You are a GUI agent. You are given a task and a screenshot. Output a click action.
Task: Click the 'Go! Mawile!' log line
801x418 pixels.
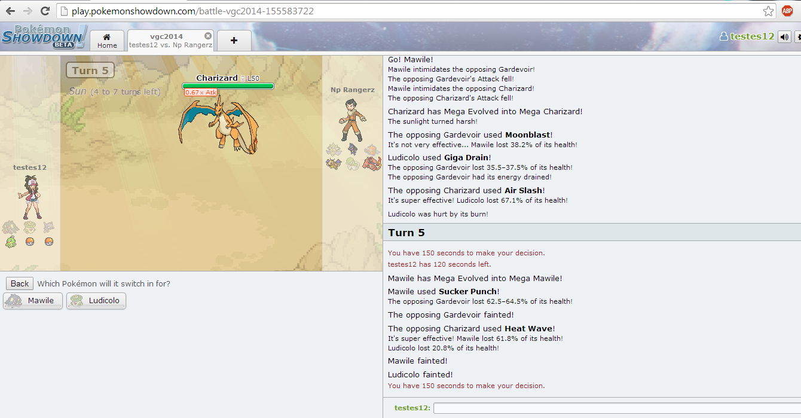pos(411,59)
